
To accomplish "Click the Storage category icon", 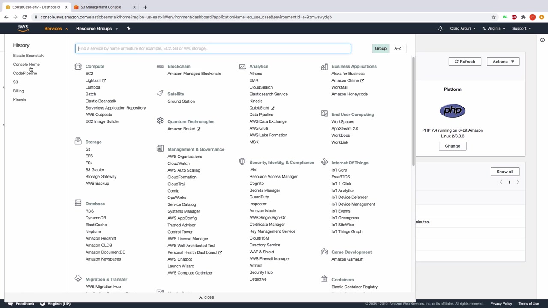I will tap(78, 141).
